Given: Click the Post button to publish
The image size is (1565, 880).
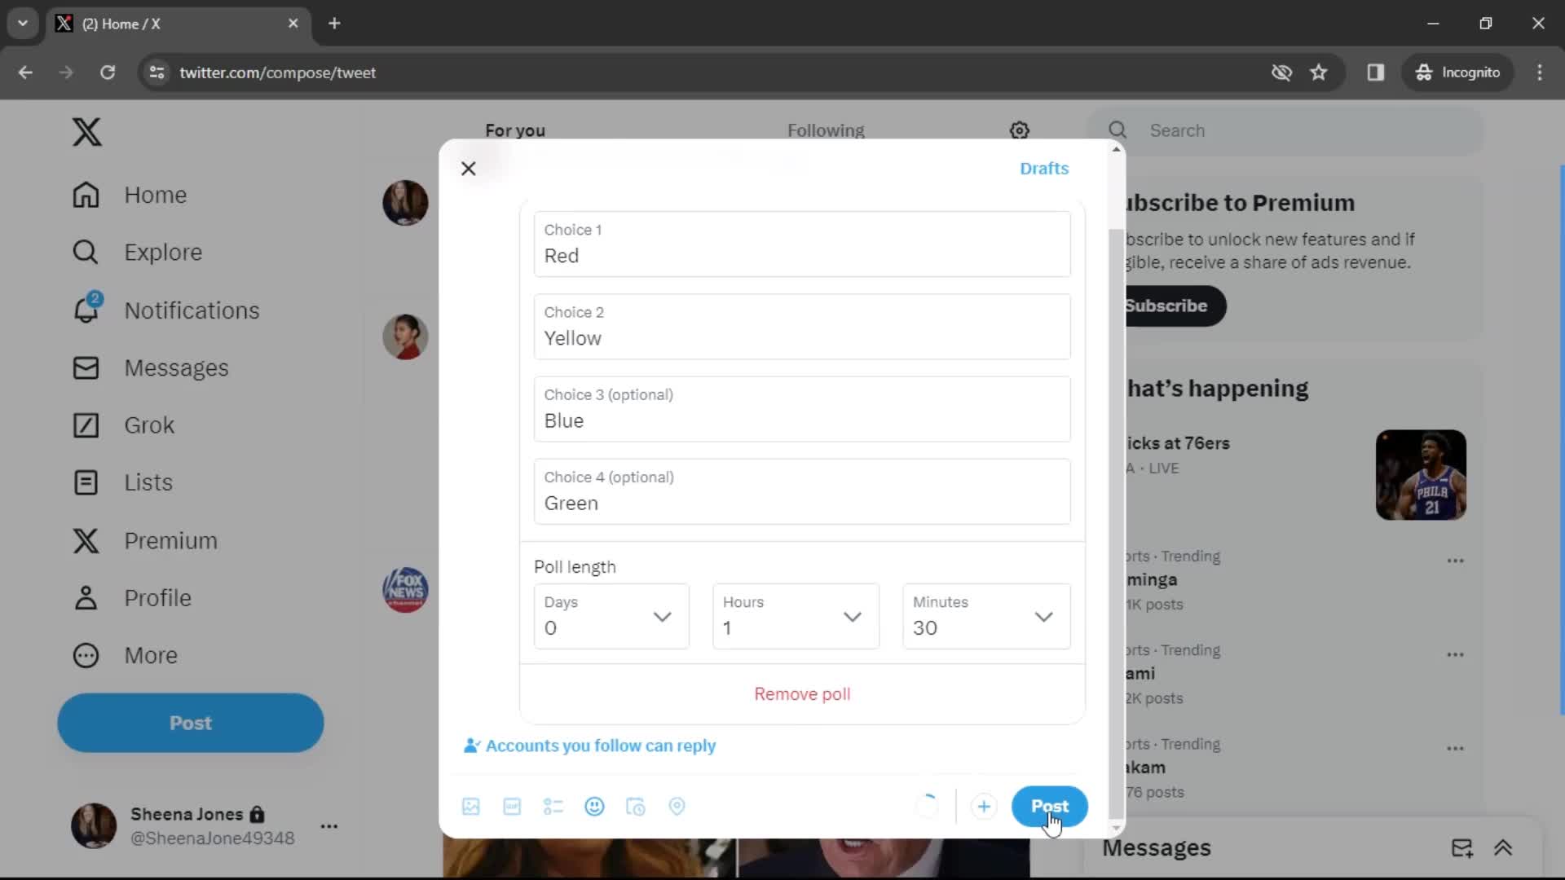Looking at the screenshot, I should (x=1050, y=806).
